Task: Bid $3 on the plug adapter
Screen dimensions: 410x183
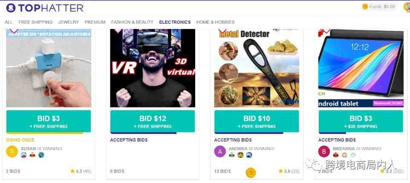Action: click(49, 121)
